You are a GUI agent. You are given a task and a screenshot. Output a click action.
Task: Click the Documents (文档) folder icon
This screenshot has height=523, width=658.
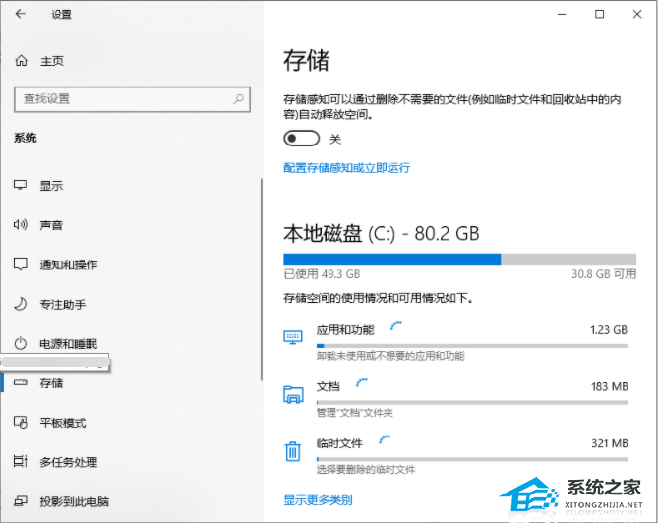pos(293,394)
